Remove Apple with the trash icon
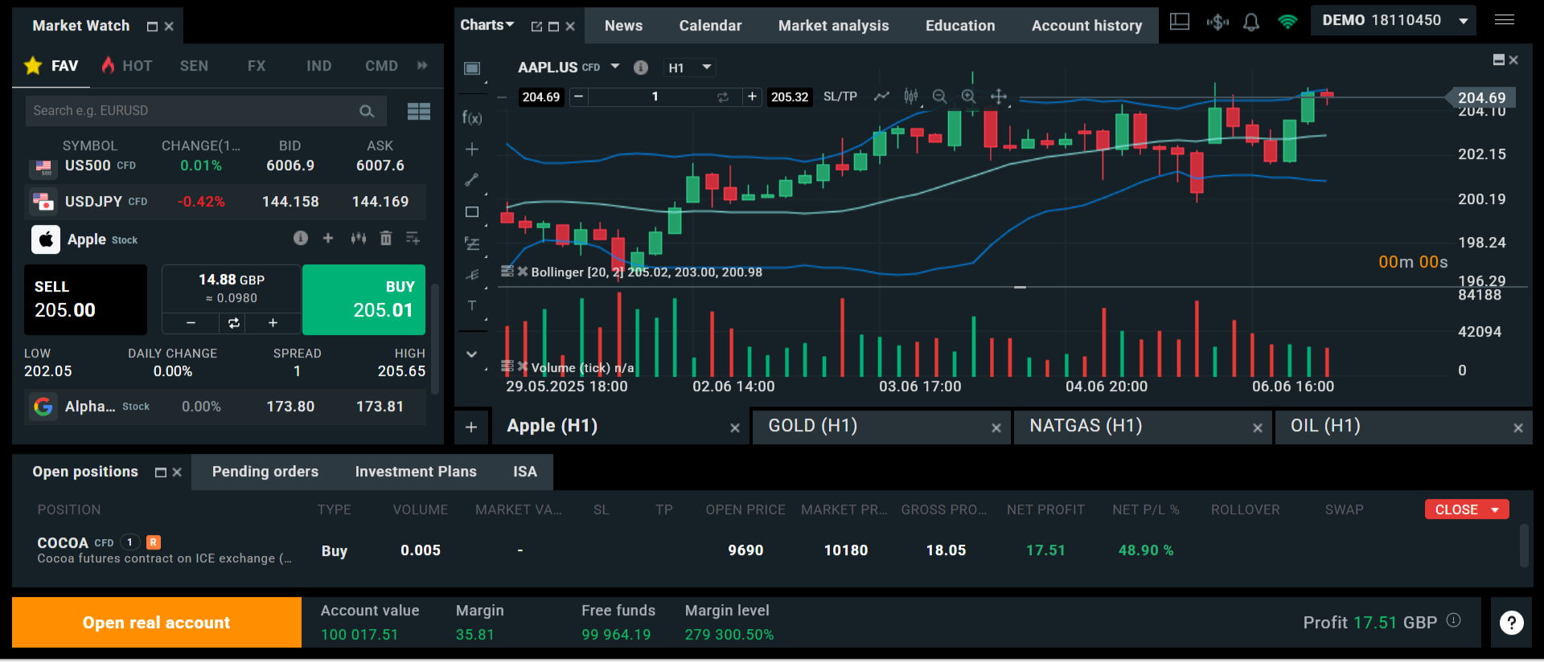 point(386,238)
